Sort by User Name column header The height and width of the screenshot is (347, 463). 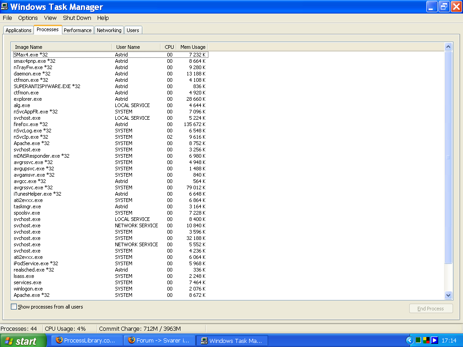(x=136, y=47)
